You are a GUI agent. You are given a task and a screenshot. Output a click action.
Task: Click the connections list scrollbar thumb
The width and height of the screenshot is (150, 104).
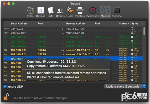(x=144, y=31)
